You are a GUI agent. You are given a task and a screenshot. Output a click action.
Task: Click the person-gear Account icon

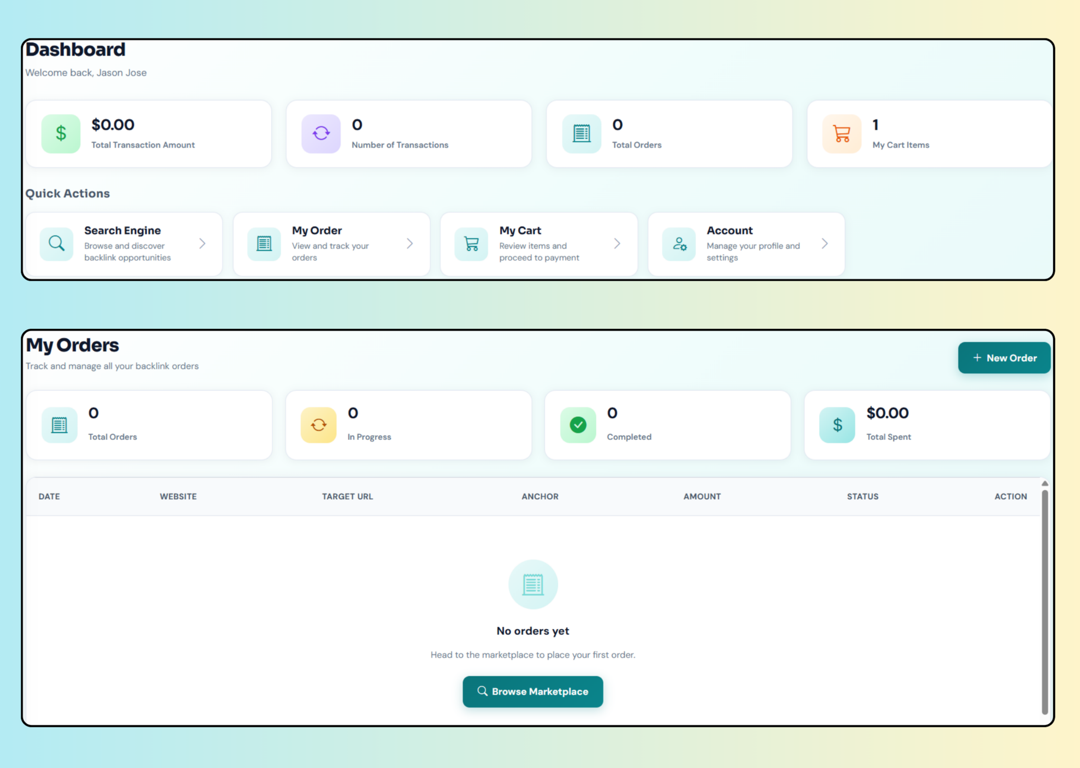(679, 244)
